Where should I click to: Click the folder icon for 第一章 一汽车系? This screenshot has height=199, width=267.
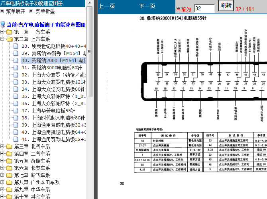[9, 32]
